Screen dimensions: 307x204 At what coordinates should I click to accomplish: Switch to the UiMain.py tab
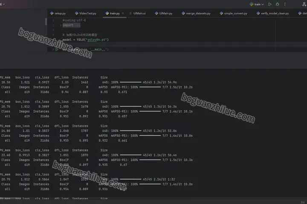[x=164, y=13]
